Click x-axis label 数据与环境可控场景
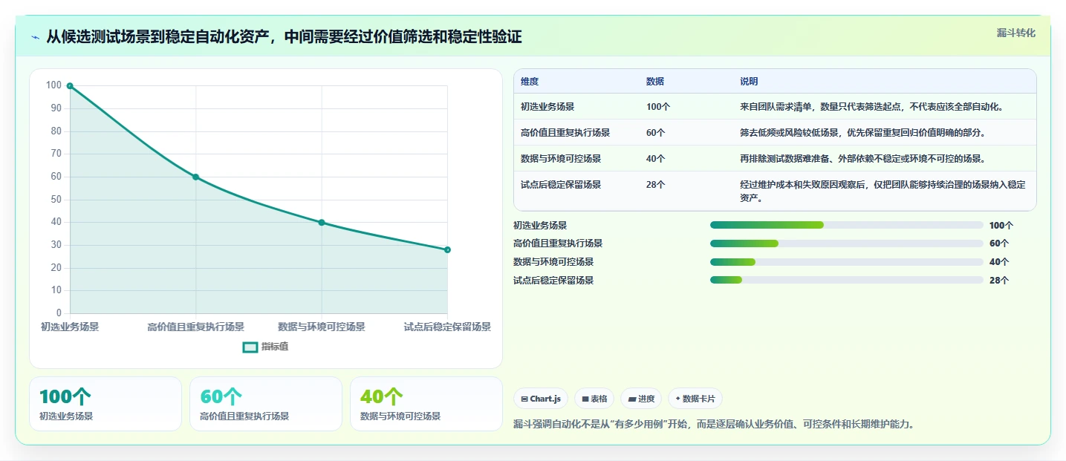 tap(322, 327)
